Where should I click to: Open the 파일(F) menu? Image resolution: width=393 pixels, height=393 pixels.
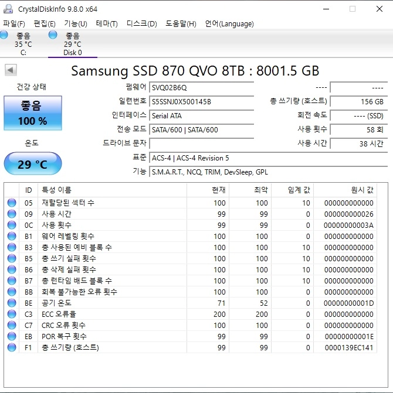(x=14, y=24)
